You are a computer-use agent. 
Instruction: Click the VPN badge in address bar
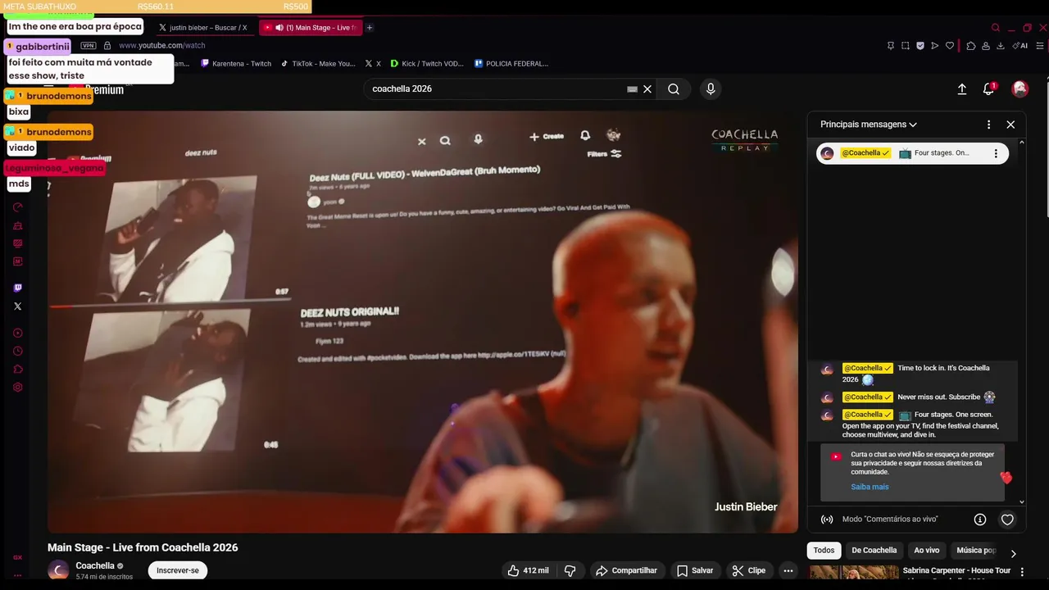pyautogui.click(x=89, y=46)
